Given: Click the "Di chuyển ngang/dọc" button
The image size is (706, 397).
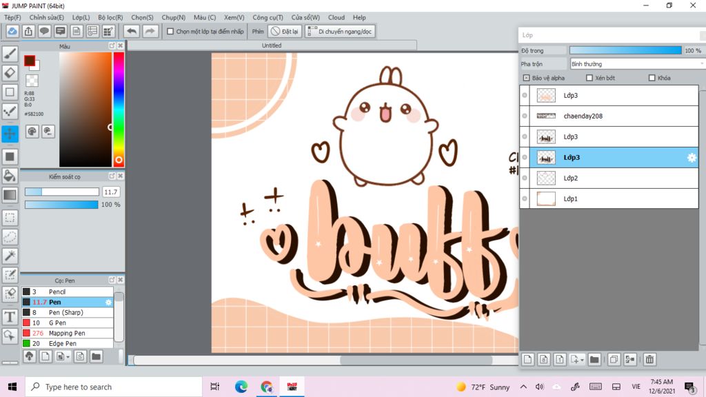Looking at the screenshot, I should pos(339,32).
